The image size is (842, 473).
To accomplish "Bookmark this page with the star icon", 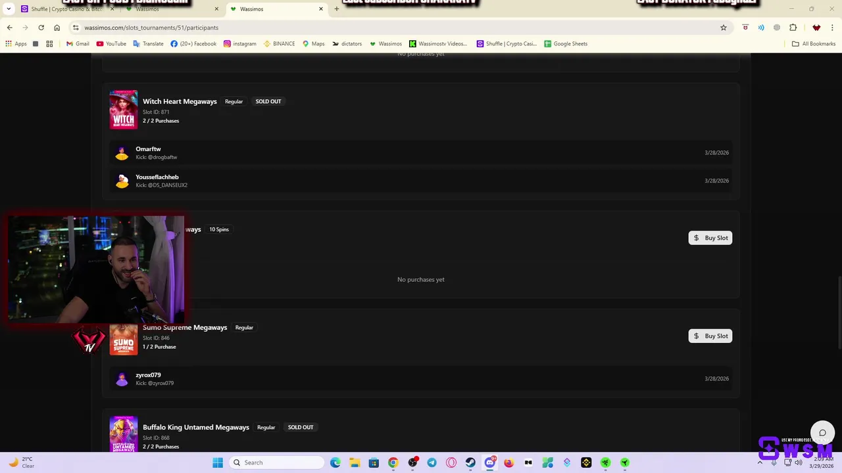I will coord(724,28).
